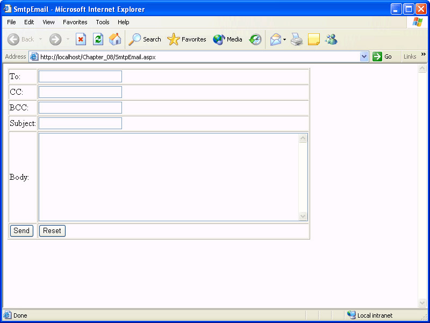
Task: Go to the Home page icon
Action: [x=114, y=39]
